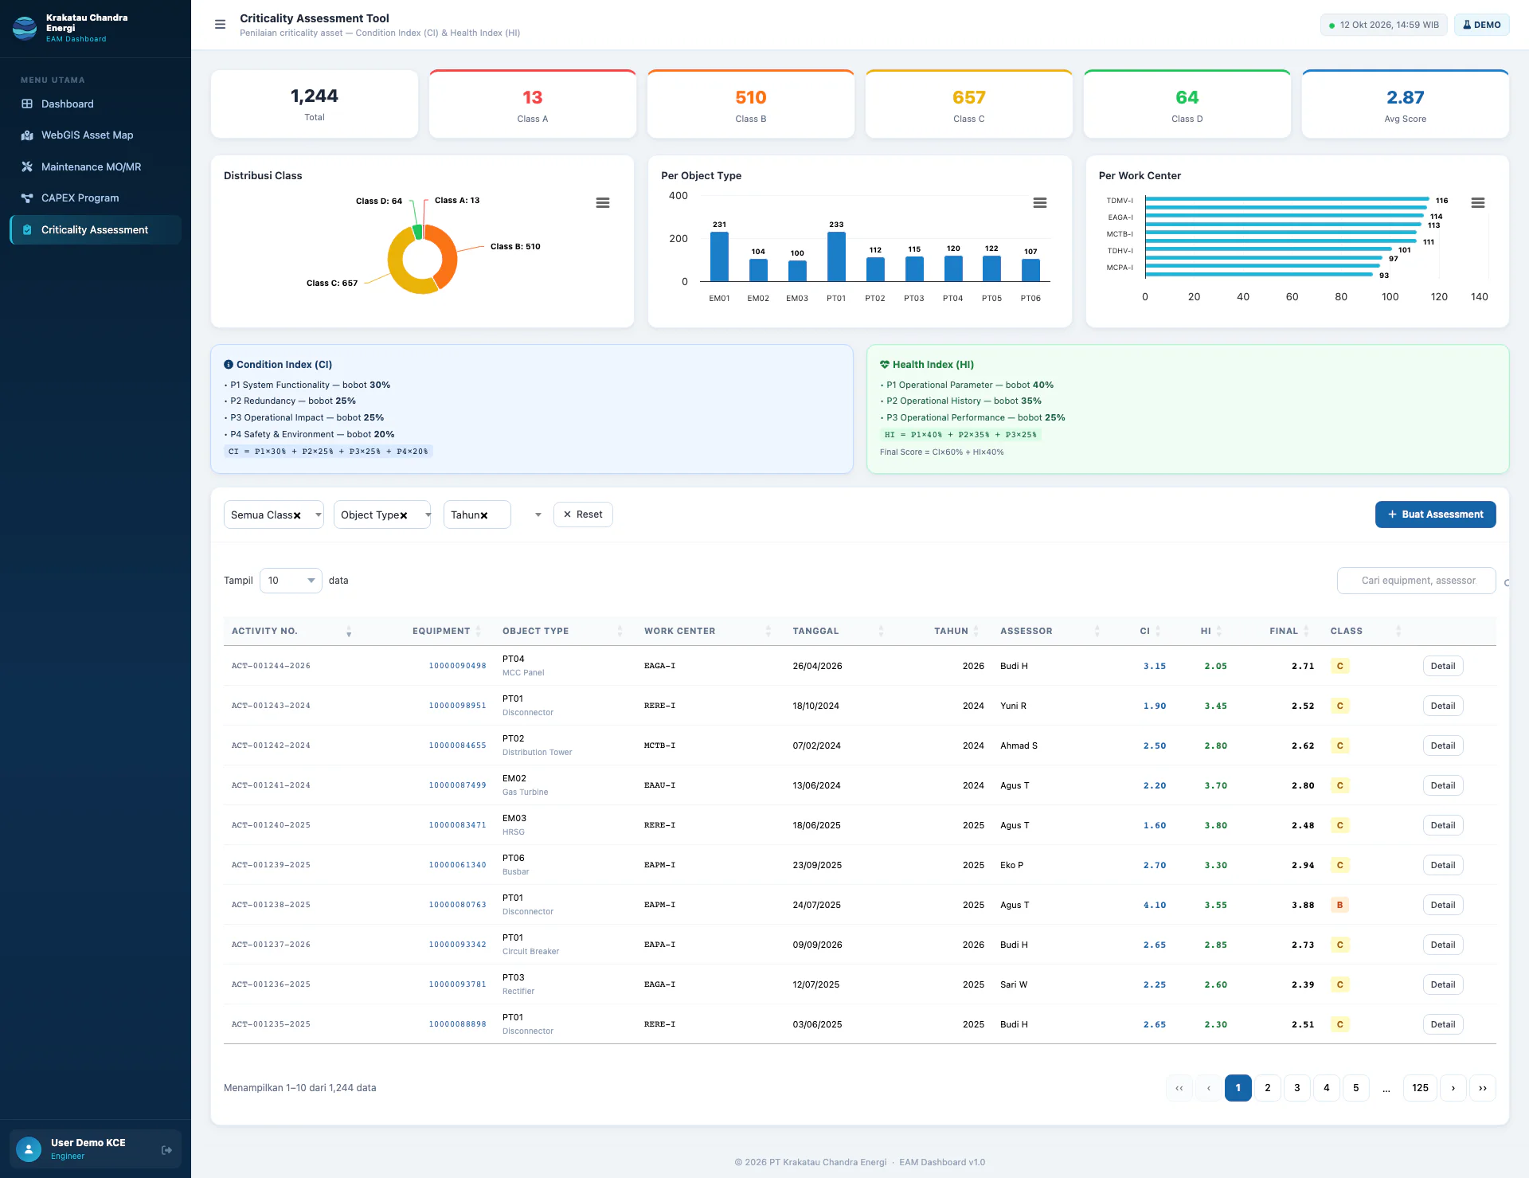Click the Reset filter button
This screenshot has height=1178, width=1529.
pyautogui.click(x=583, y=515)
